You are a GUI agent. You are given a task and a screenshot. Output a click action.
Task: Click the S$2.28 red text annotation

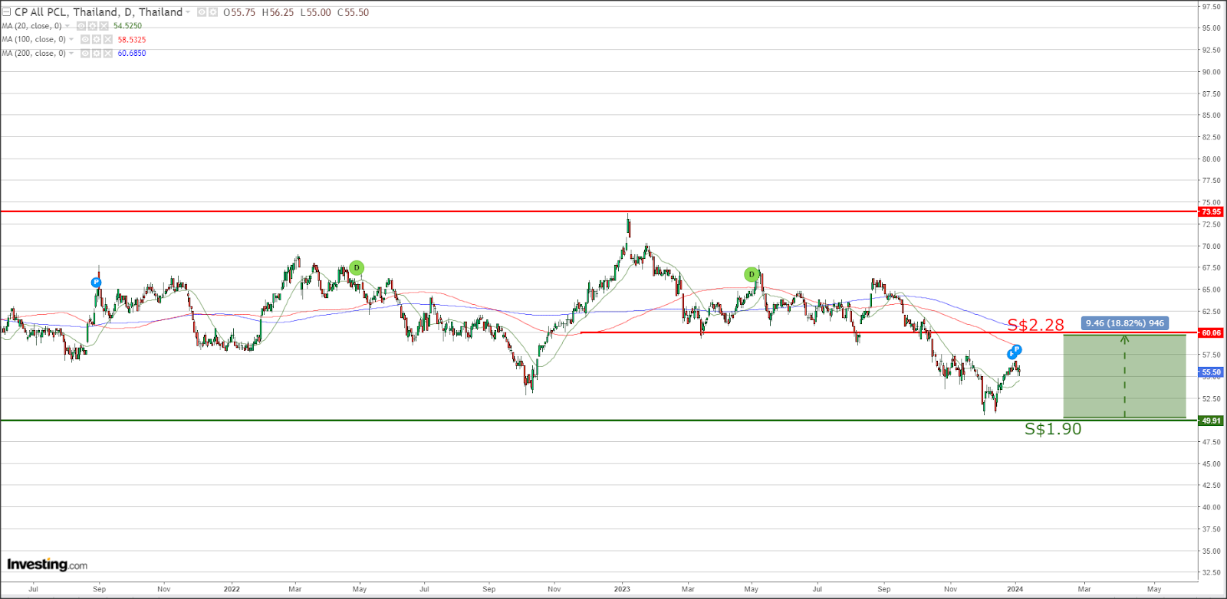click(1035, 325)
